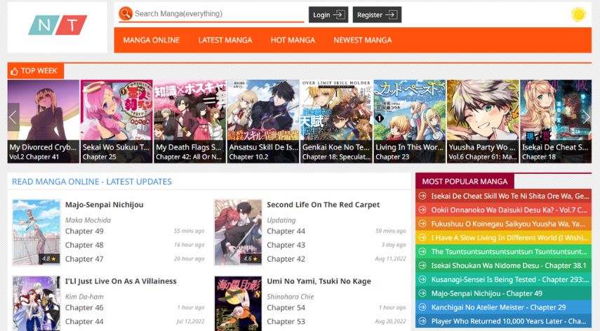The image size is (600, 331).
Task: Open Player Who Returned 10,000 Years entry
Action: click(509, 321)
